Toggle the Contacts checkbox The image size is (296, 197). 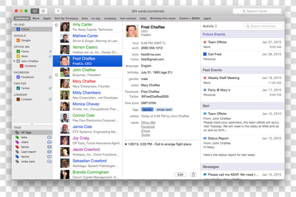22,66
